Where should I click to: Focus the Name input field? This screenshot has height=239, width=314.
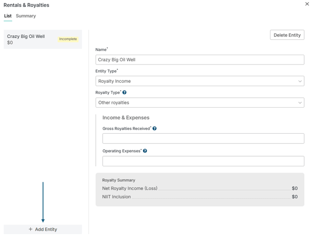(x=200, y=59)
